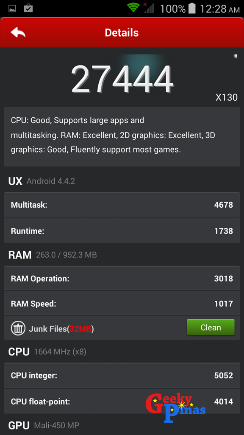Viewport: 244px width, 435px height.
Task: Select the CPU float-point row
Action: [x=122, y=401]
